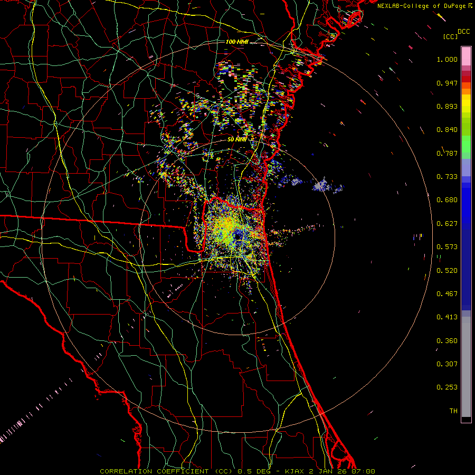This screenshot has height=475, width=475.
Task: Click the Correlation Coefficient caption at bottom
Action: coord(237,471)
